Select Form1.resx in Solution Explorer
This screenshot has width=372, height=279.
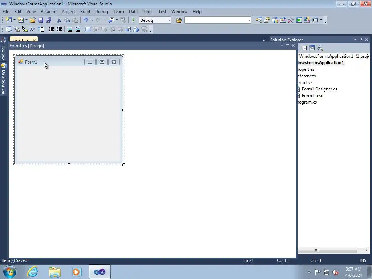312,96
